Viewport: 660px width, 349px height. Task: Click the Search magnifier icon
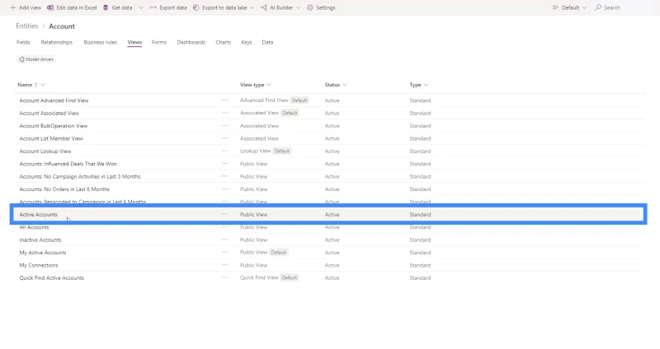pos(598,7)
